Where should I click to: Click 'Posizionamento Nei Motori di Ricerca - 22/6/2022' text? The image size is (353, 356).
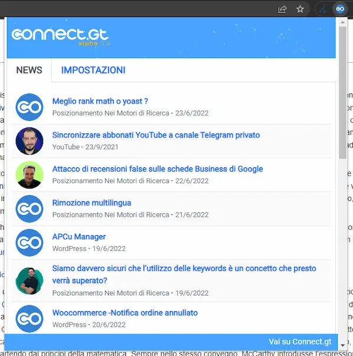coord(131,180)
